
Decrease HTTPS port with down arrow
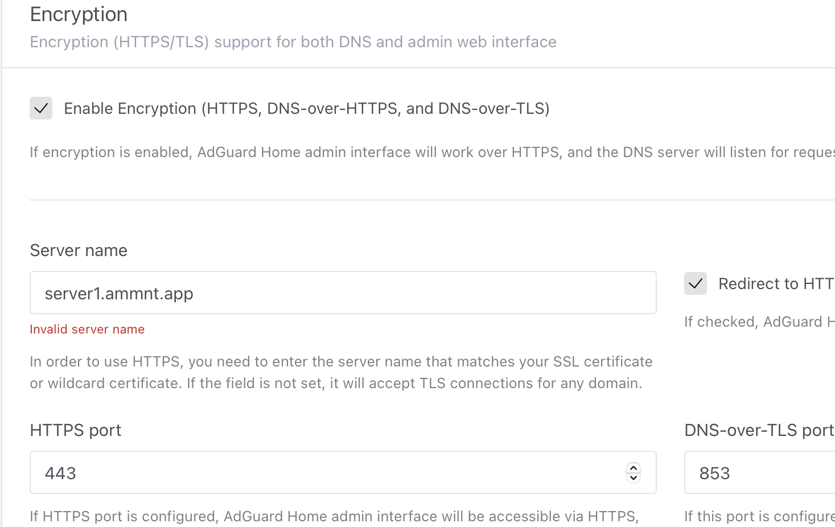tap(634, 477)
